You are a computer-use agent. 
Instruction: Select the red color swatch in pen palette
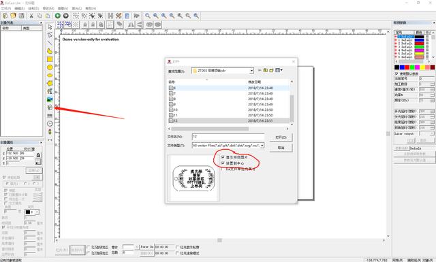[407, 67]
